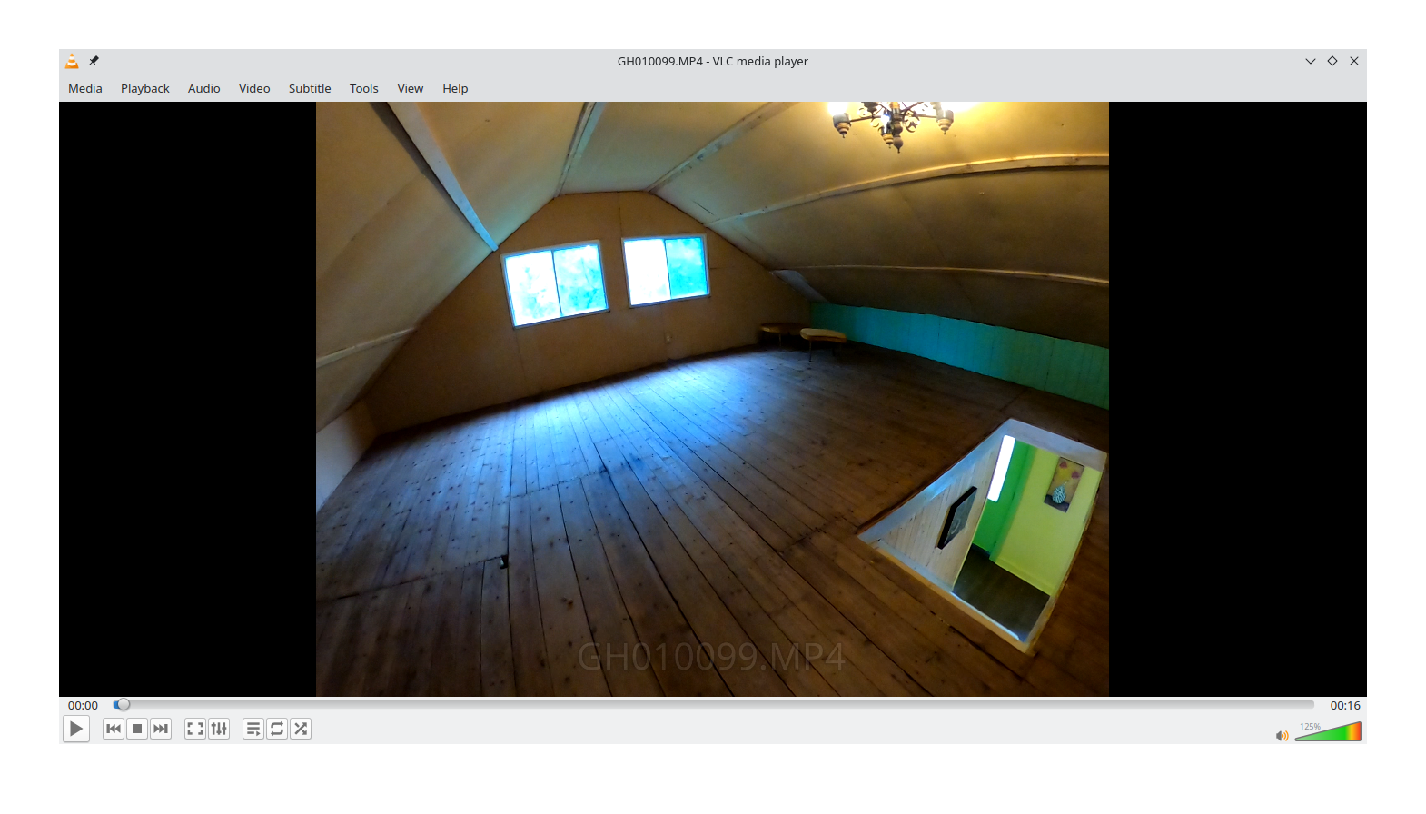Image resolution: width=1426 pixels, height=814 pixels.
Task: Click the VLC cone icon in title bar
Action: [x=72, y=61]
